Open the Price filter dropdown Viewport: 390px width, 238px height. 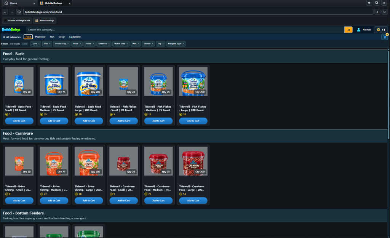coord(77,44)
